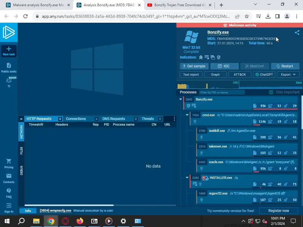Open the ATT&CK matrix

pos(240,74)
